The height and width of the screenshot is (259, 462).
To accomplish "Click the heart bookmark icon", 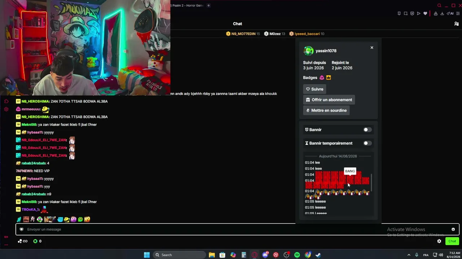I will (425, 14).
